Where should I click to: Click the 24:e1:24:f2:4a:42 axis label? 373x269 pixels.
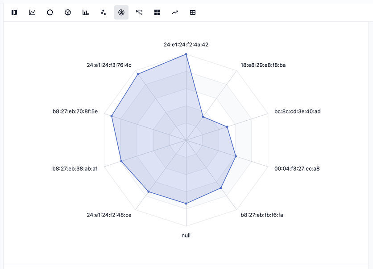coord(186,45)
